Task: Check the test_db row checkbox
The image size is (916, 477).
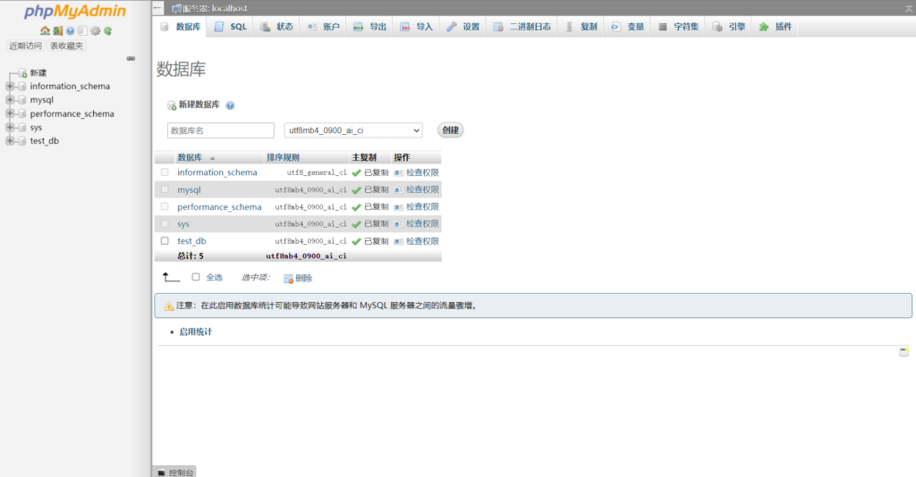Action: [165, 241]
